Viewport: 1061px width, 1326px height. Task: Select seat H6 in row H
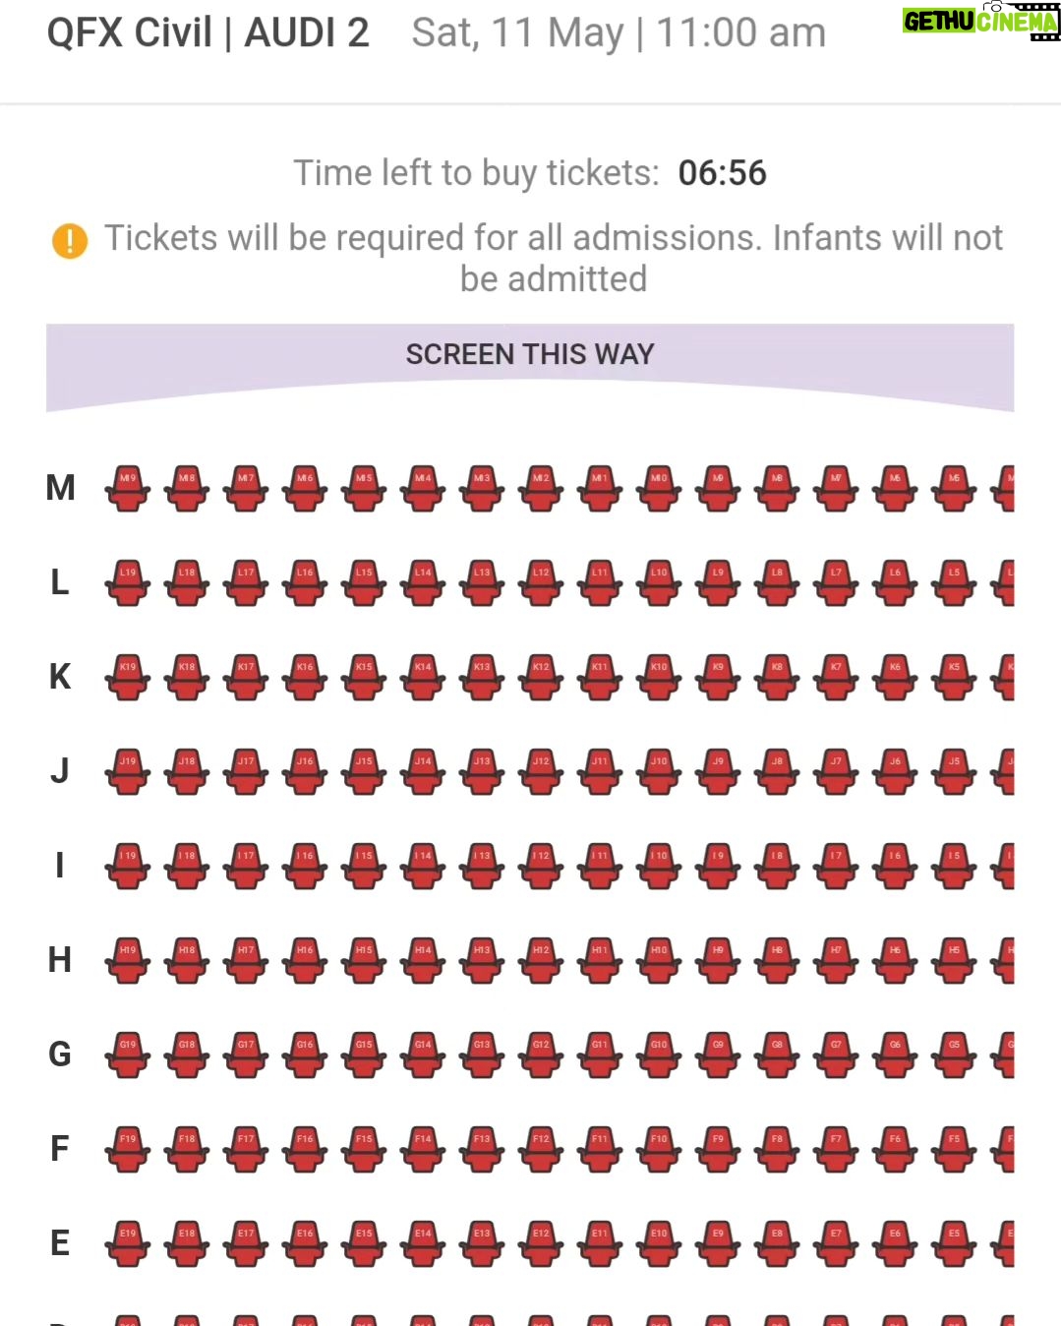coord(895,960)
